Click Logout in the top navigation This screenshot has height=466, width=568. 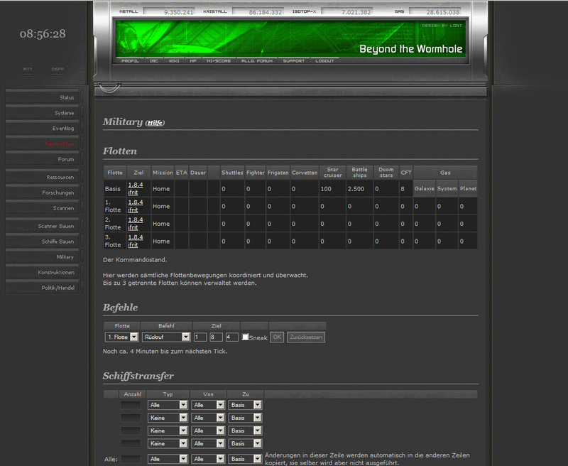click(x=324, y=61)
